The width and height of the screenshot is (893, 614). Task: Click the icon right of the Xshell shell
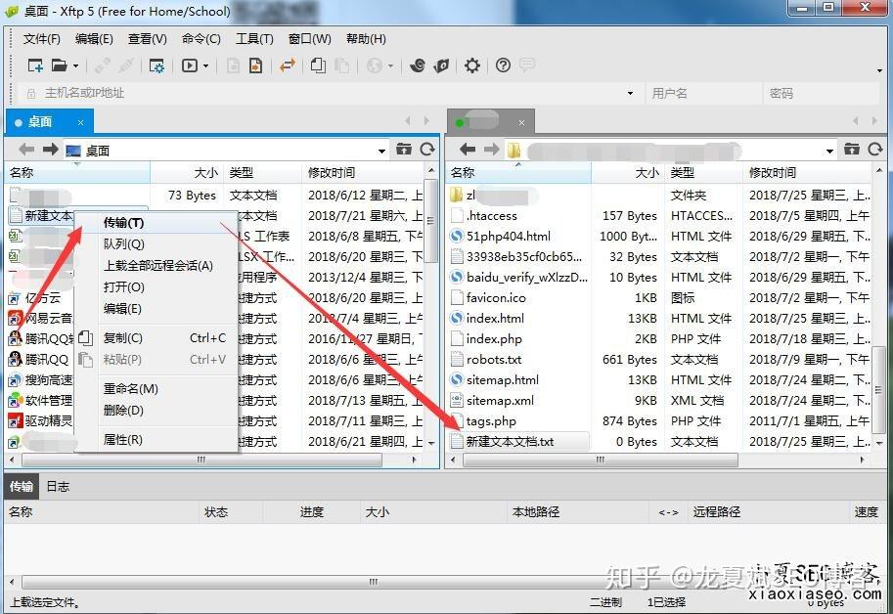441,66
